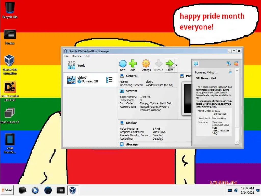Click the System section icon
The image size is (261, 196).
coord(122,91)
